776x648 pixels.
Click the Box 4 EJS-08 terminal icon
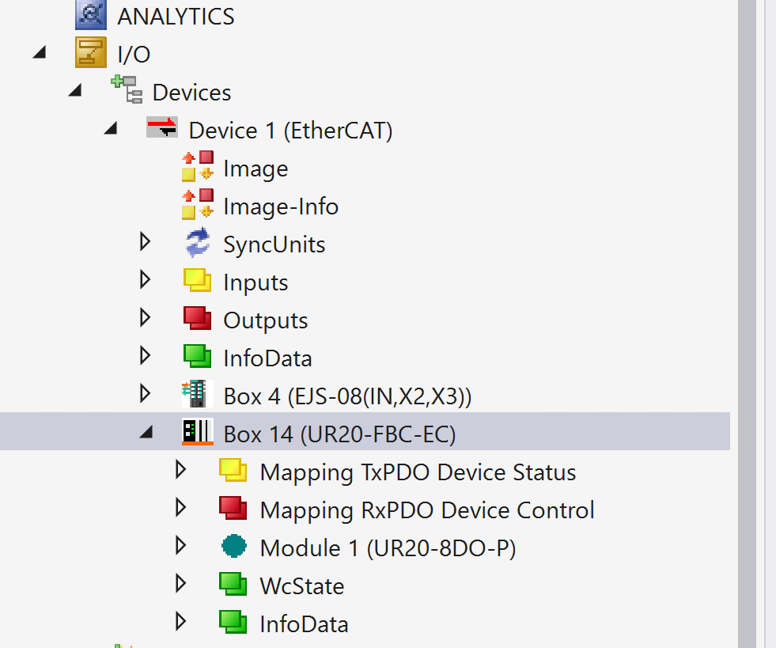[198, 396]
